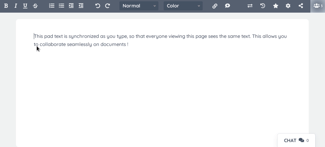Toggle italic formatting
The height and width of the screenshot is (147, 325).
(16, 6)
